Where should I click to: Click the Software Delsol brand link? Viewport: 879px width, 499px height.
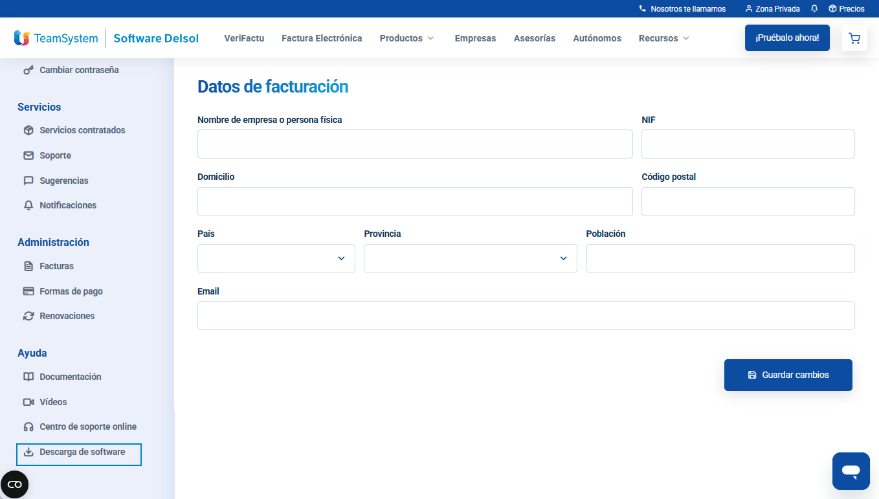tap(156, 38)
